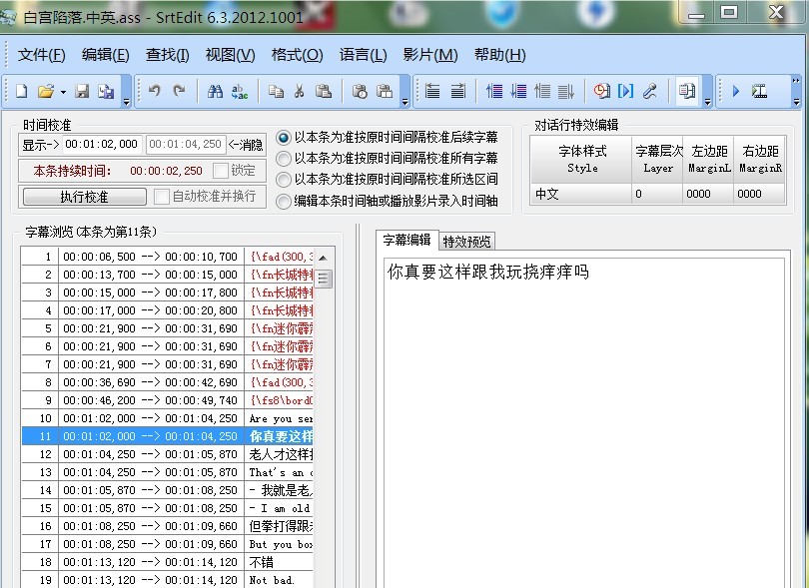Switch to the 特效预览 tab
The image size is (809, 588).
pyautogui.click(x=467, y=242)
